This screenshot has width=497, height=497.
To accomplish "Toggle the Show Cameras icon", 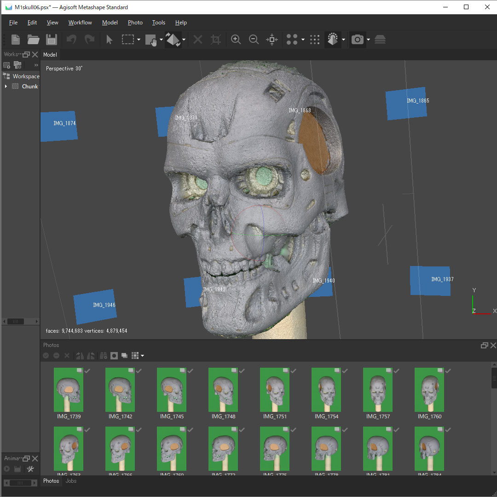I will point(358,40).
